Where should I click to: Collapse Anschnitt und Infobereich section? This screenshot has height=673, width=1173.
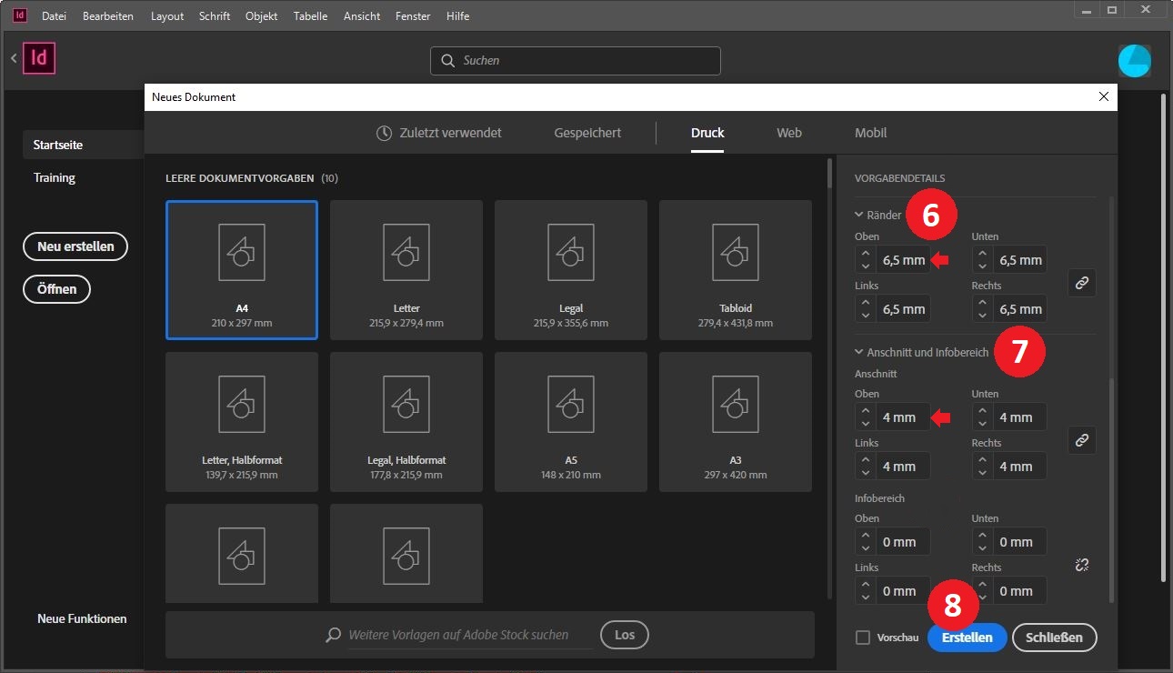point(859,352)
